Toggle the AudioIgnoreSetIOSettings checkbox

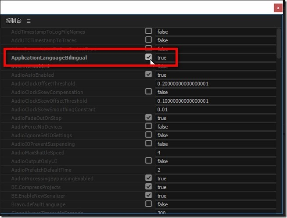pos(148,135)
